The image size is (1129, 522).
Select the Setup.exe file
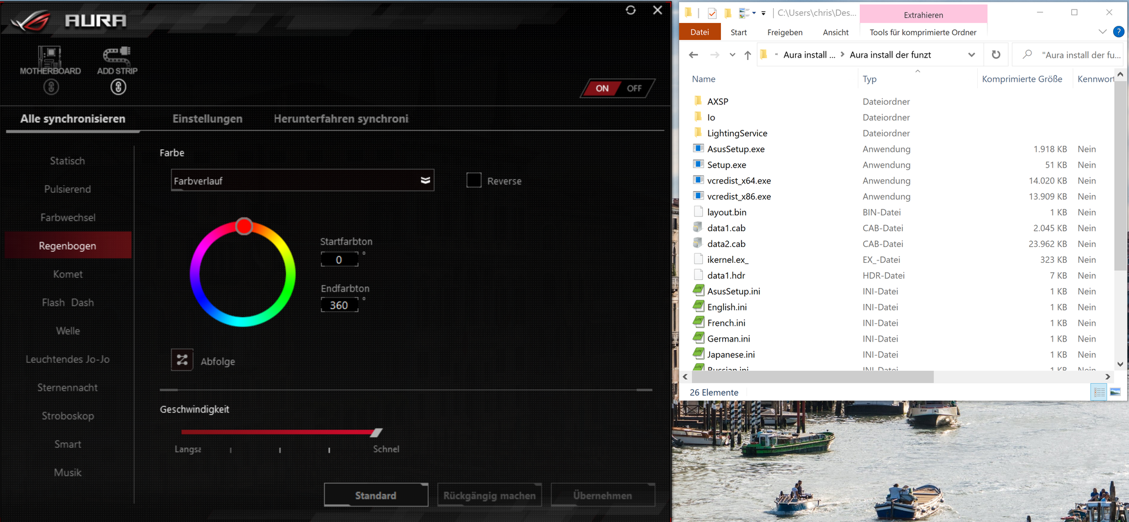(726, 165)
